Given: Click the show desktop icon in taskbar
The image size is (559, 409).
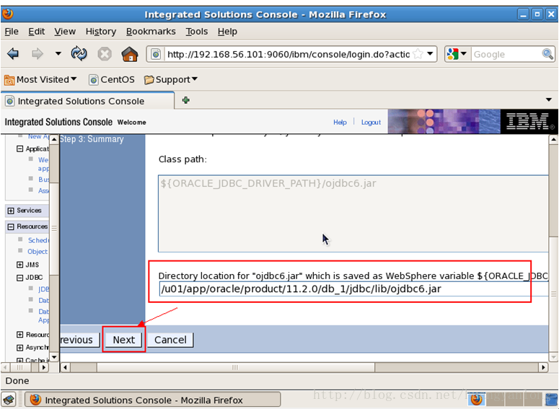Looking at the screenshot, I should (x=9, y=400).
